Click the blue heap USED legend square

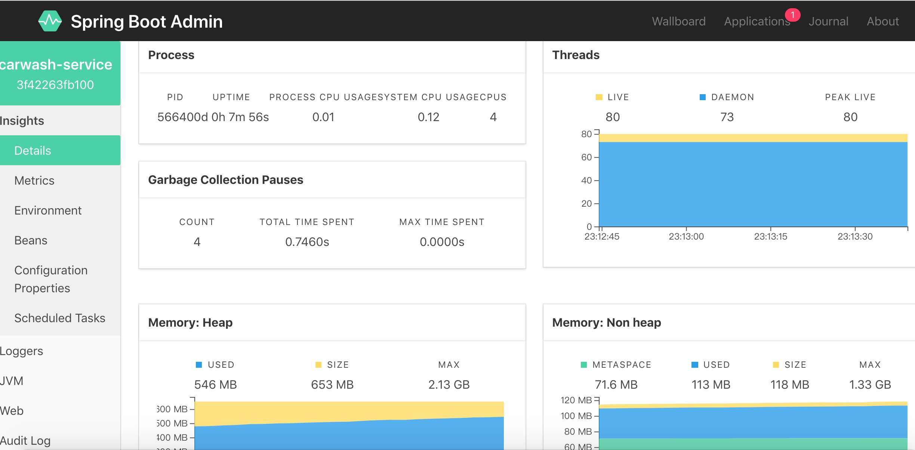coord(199,365)
